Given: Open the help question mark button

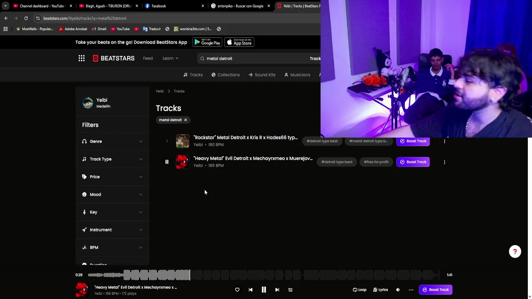Looking at the screenshot, I should (x=515, y=251).
